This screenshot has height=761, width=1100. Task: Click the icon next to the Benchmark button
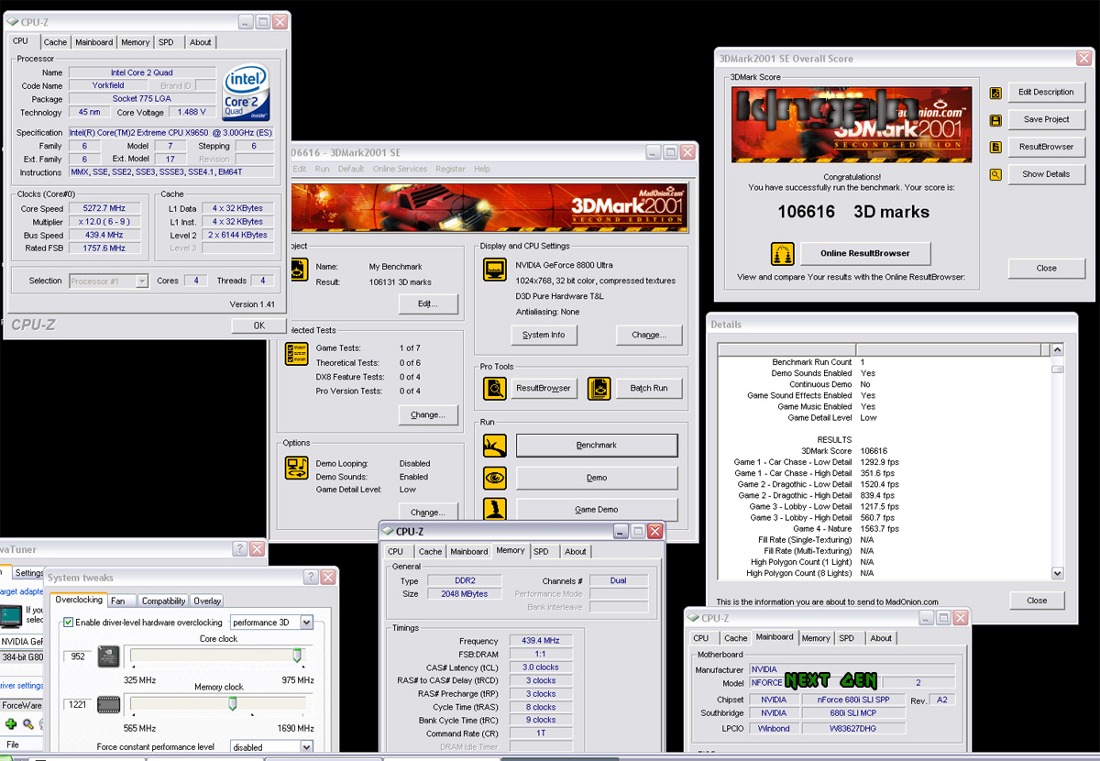(x=495, y=446)
